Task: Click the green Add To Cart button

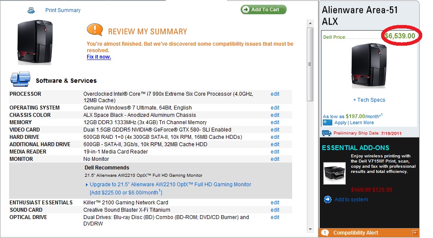Action: tap(264, 9)
